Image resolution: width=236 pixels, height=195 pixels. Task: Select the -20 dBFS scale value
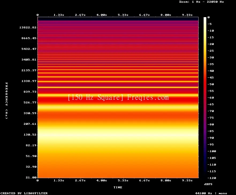pos(211,44)
